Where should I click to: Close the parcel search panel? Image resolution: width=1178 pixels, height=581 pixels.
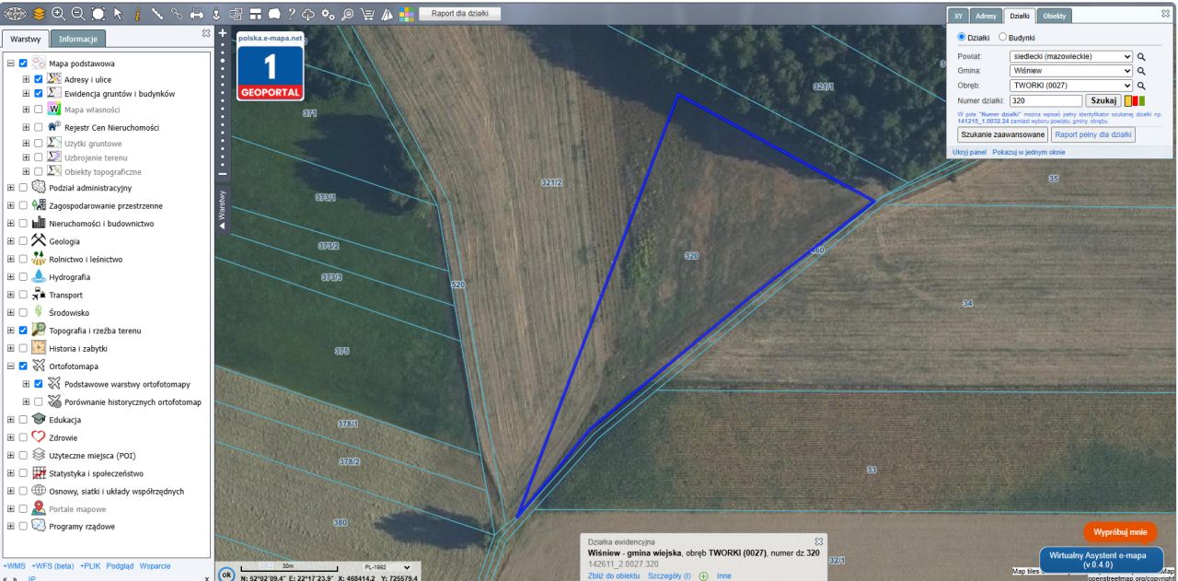click(1163, 14)
